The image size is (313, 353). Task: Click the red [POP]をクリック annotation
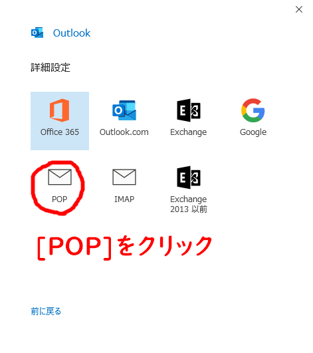[125, 247]
